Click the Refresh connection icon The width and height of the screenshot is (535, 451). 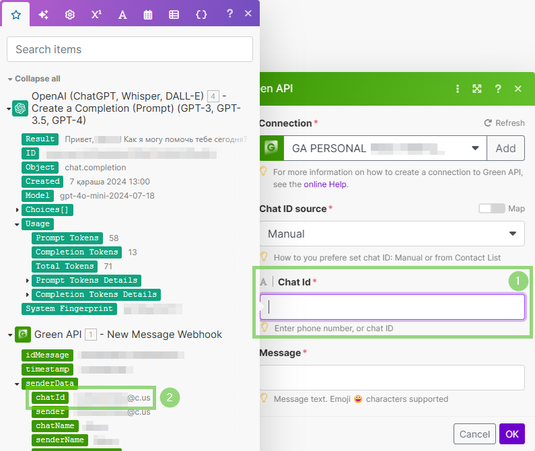click(489, 123)
